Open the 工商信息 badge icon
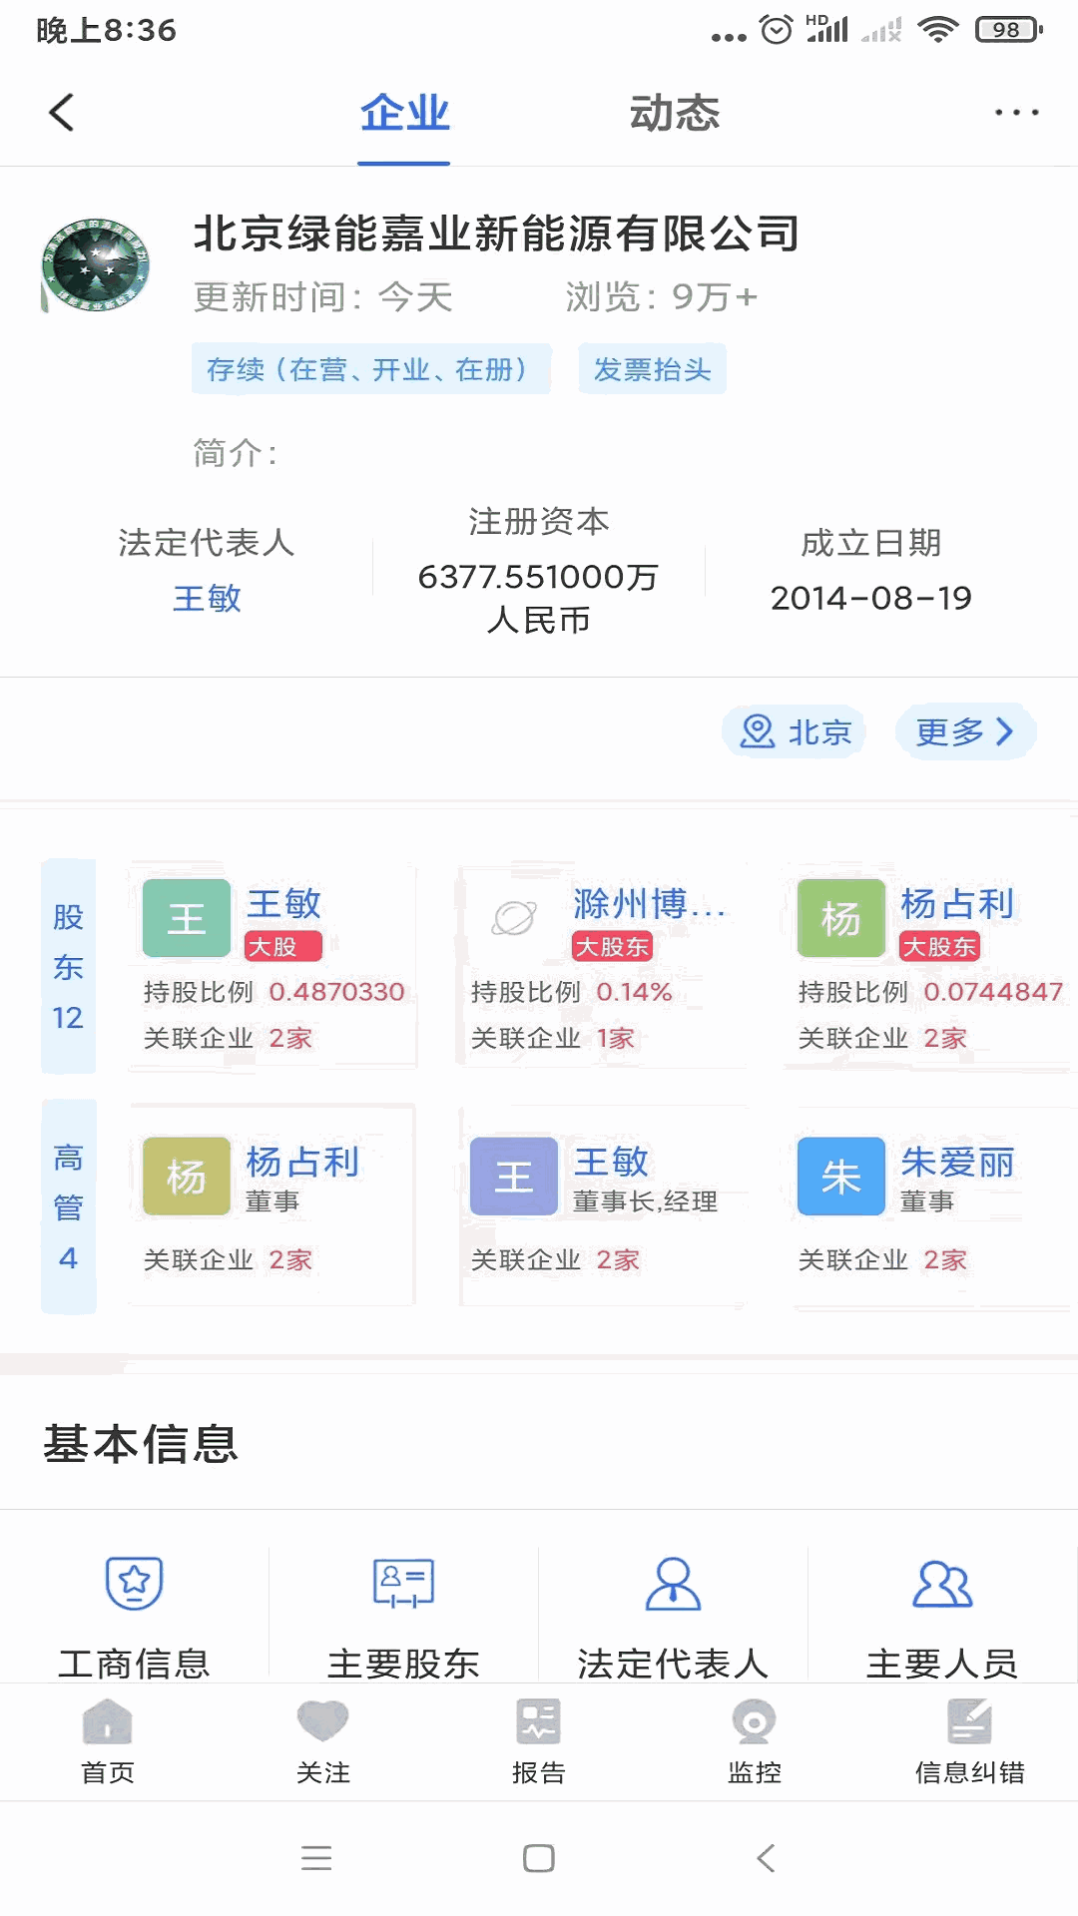The image size is (1078, 1916). (134, 1583)
